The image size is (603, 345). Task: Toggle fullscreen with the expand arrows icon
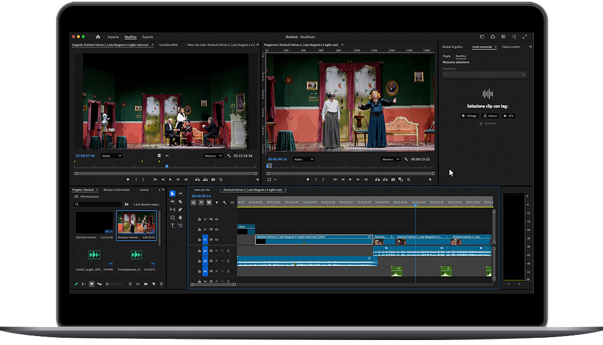click(524, 37)
